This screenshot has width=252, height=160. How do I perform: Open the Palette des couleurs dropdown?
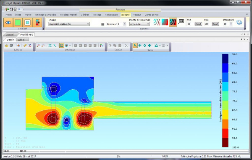click(x=139, y=24)
